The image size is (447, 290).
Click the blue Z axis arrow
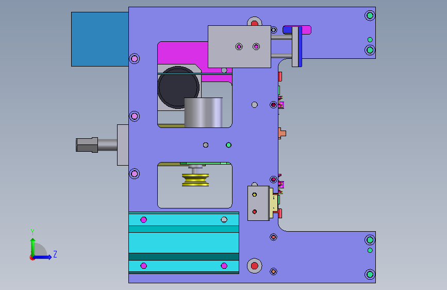pyautogui.click(x=43, y=257)
